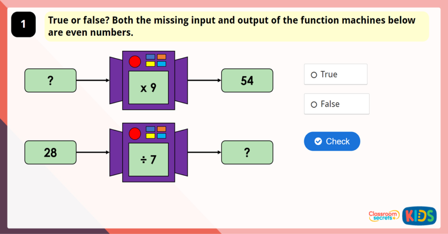Select the False radio option
The width and height of the screenshot is (448, 234).
[x=314, y=105]
